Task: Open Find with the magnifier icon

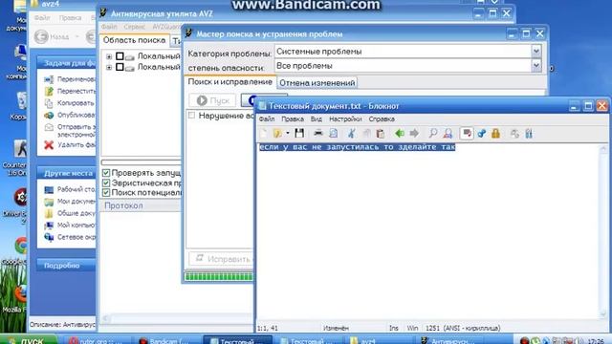Action: [433, 134]
